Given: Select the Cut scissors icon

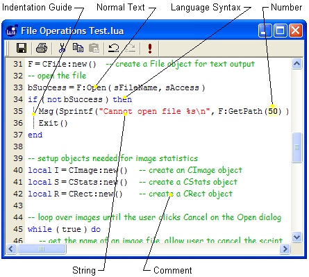Looking at the screenshot, I should pos(62,48).
